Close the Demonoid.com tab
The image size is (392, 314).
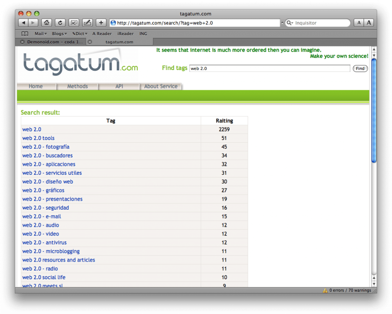[x=22, y=42]
